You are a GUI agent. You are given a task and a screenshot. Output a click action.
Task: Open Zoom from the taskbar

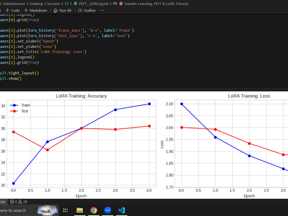pyautogui.click(x=108, y=210)
